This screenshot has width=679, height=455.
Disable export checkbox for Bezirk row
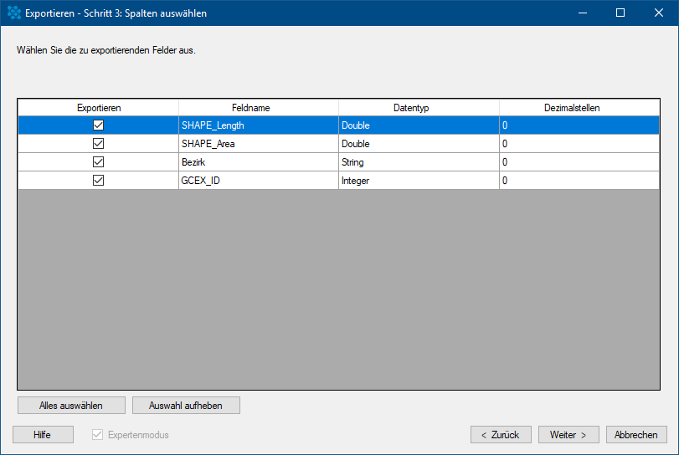pos(98,162)
